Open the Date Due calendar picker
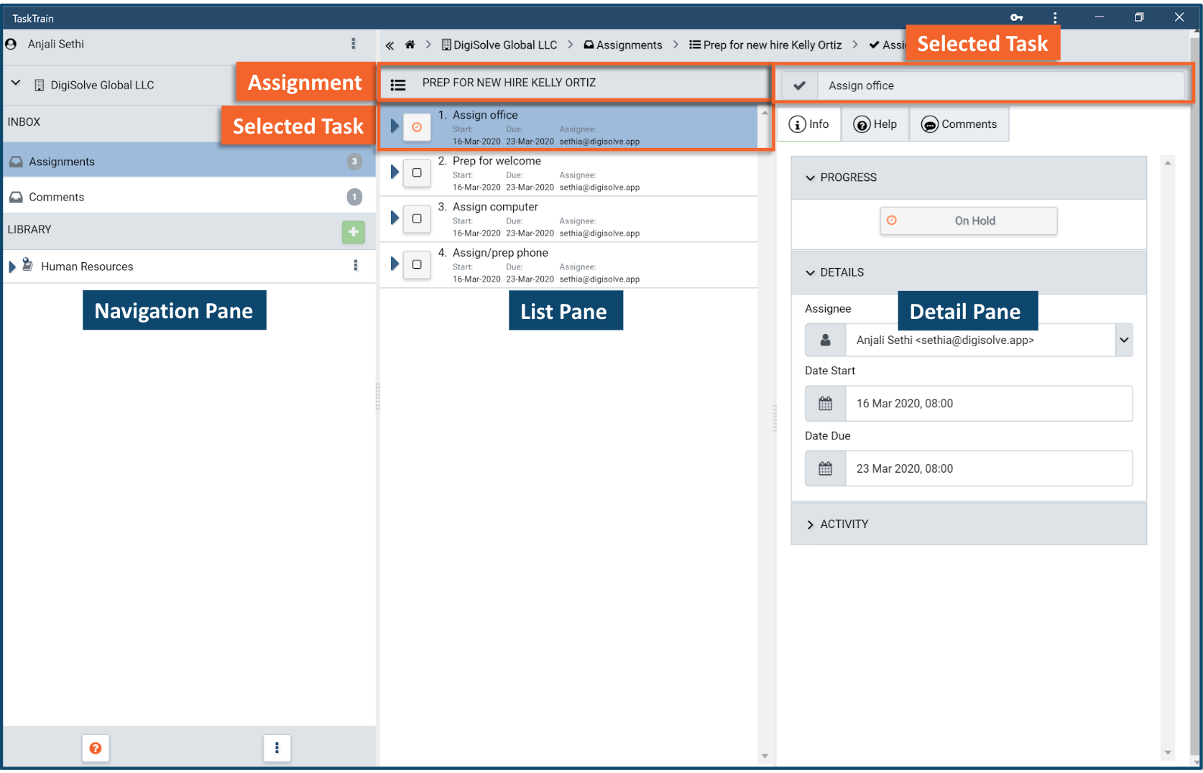Image resolution: width=1203 pixels, height=773 pixels. pyautogui.click(x=826, y=468)
